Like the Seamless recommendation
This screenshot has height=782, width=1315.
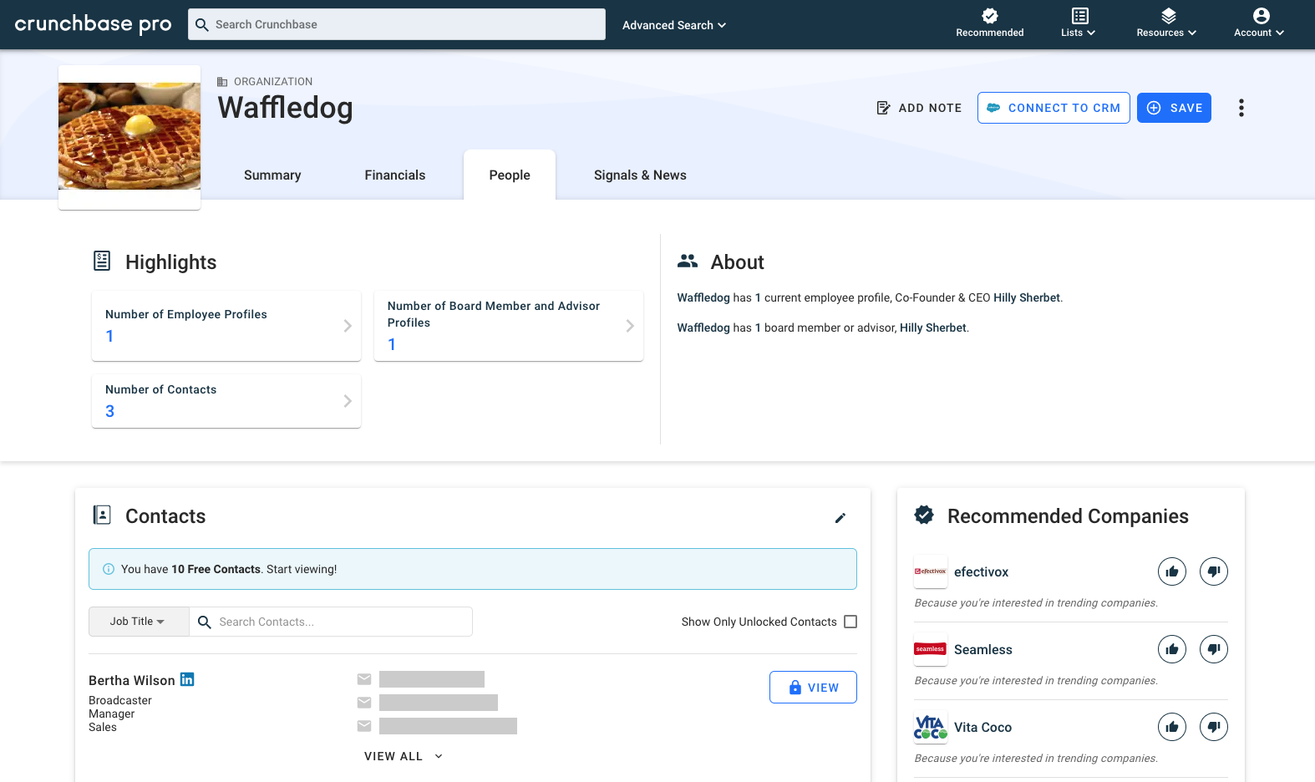[x=1172, y=649]
